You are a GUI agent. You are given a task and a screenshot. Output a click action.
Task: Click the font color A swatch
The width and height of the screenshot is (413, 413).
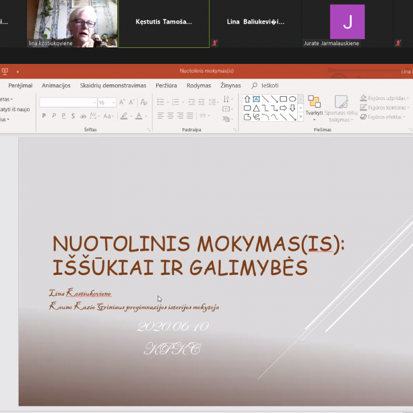[138, 116]
